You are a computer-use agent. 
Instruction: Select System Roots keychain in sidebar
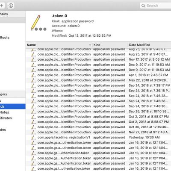tap(5, 38)
